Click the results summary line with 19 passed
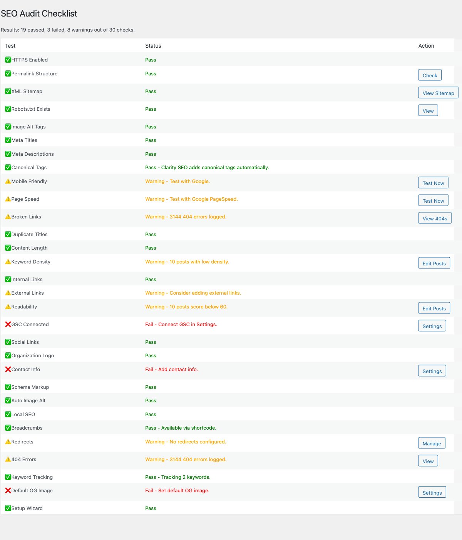The width and height of the screenshot is (462, 540). click(68, 30)
